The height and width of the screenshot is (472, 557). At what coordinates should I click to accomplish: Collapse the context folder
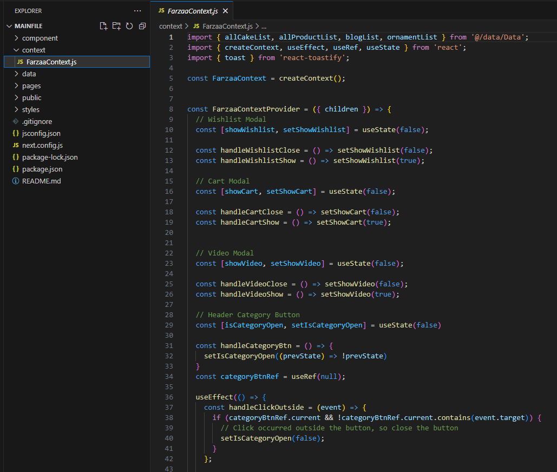pyautogui.click(x=34, y=50)
